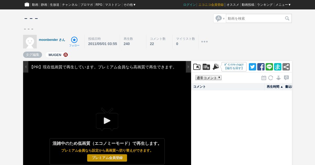Open the ブロマガ menu item

coord(87,5)
